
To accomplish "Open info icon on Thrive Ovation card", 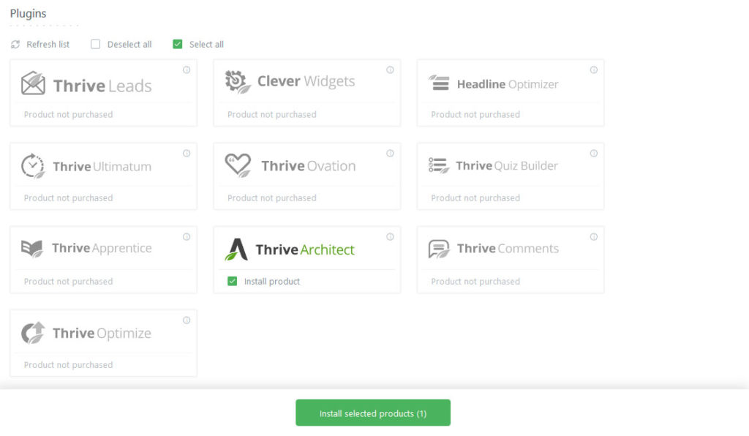I will (391, 154).
